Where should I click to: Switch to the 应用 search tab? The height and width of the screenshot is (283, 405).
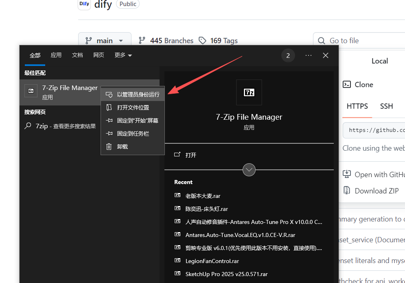[56, 55]
